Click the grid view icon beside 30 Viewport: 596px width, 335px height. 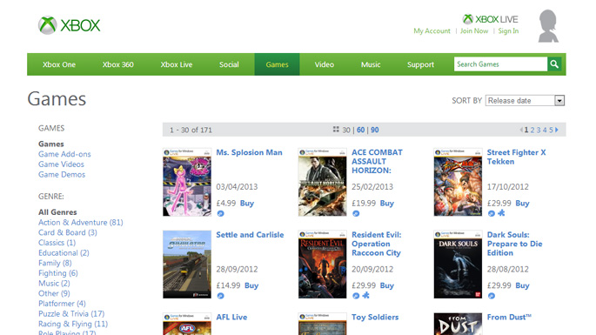coord(336,130)
